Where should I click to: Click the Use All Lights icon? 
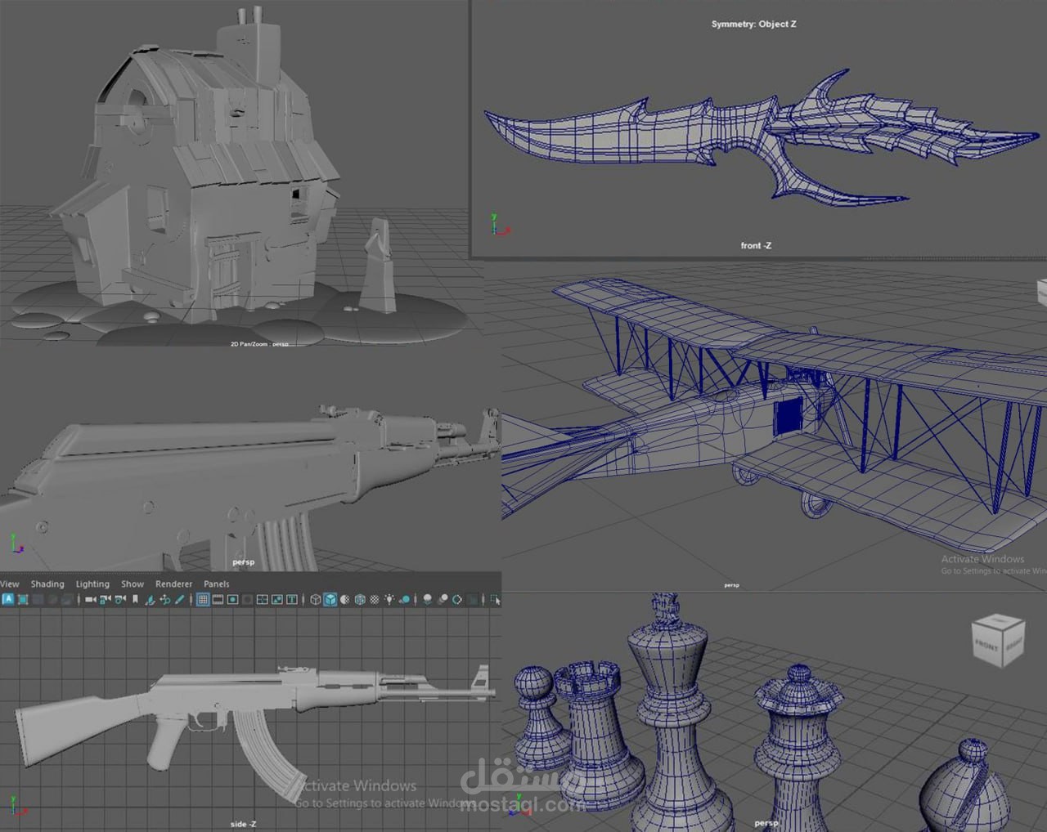[390, 599]
